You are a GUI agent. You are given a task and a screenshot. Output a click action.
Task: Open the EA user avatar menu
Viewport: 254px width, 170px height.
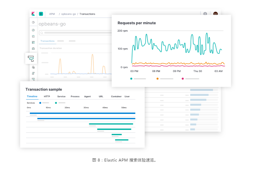point(215,14)
